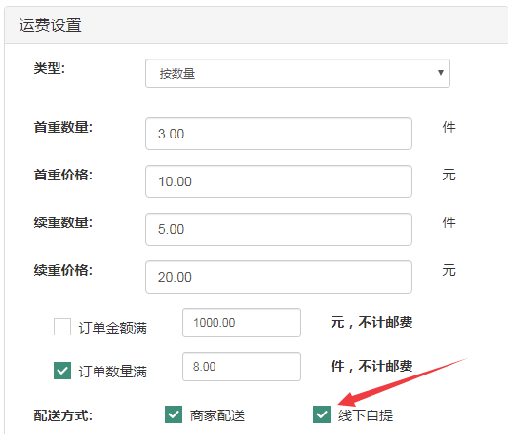Enable the 订单金额满 checkbox

point(62,327)
